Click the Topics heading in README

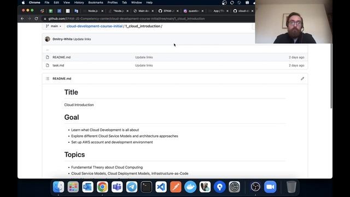(x=74, y=154)
